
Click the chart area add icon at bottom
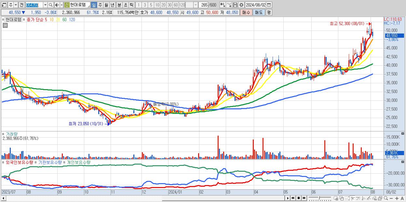point(336,198)
